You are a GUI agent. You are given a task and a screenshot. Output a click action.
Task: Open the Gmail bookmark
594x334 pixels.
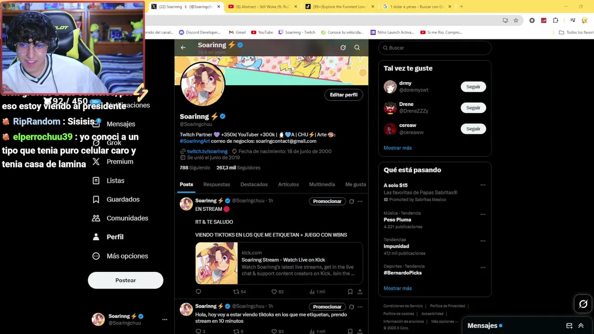click(237, 32)
